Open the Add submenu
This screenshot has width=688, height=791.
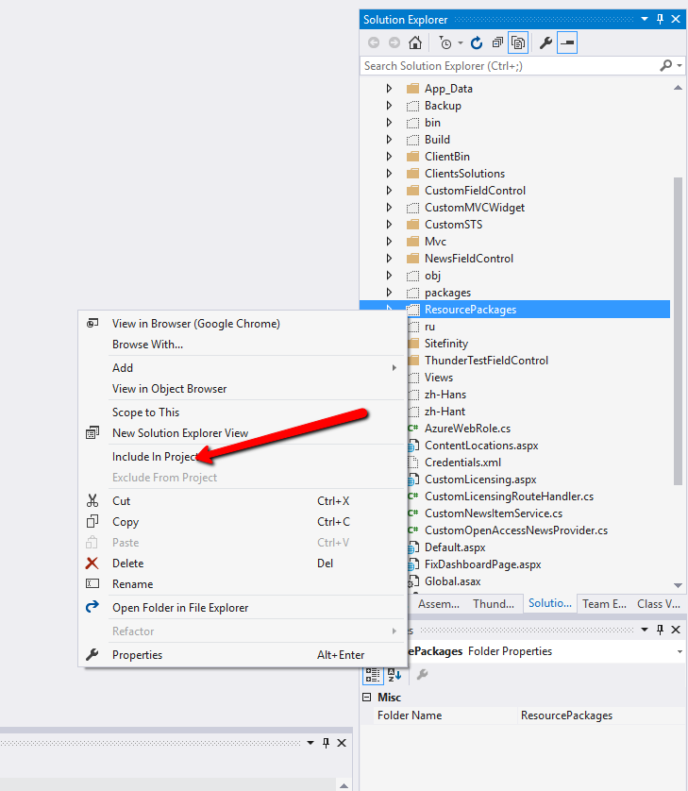coord(243,368)
